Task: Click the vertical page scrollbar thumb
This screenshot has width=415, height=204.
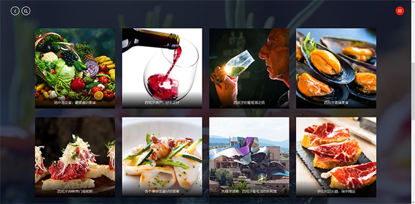Action: coord(413,91)
